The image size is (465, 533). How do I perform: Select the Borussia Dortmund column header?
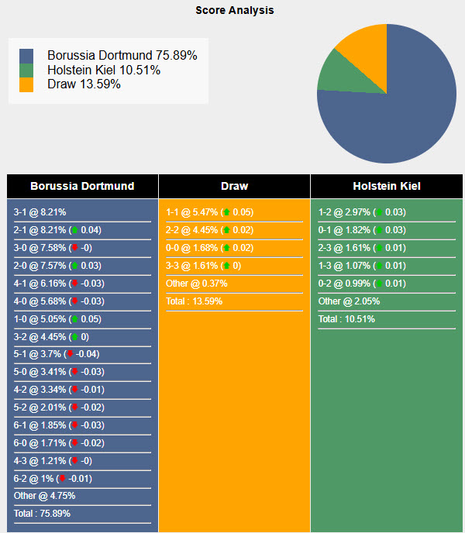[x=82, y=186]
